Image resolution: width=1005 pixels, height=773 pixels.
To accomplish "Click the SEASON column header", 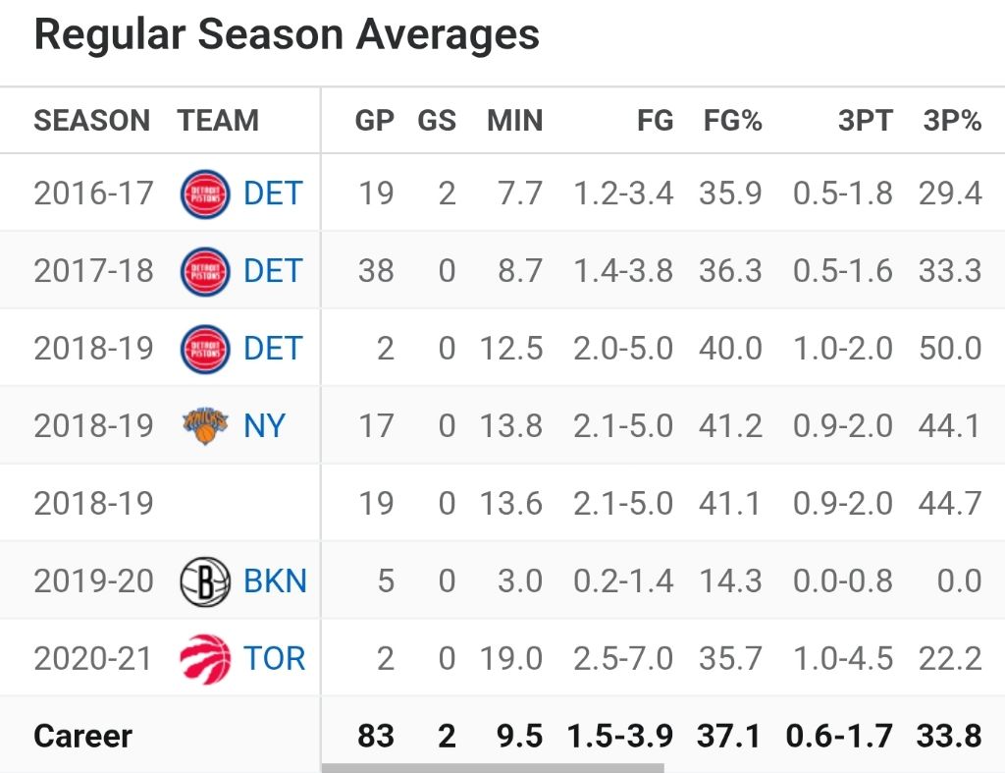I will pos(92,121).
